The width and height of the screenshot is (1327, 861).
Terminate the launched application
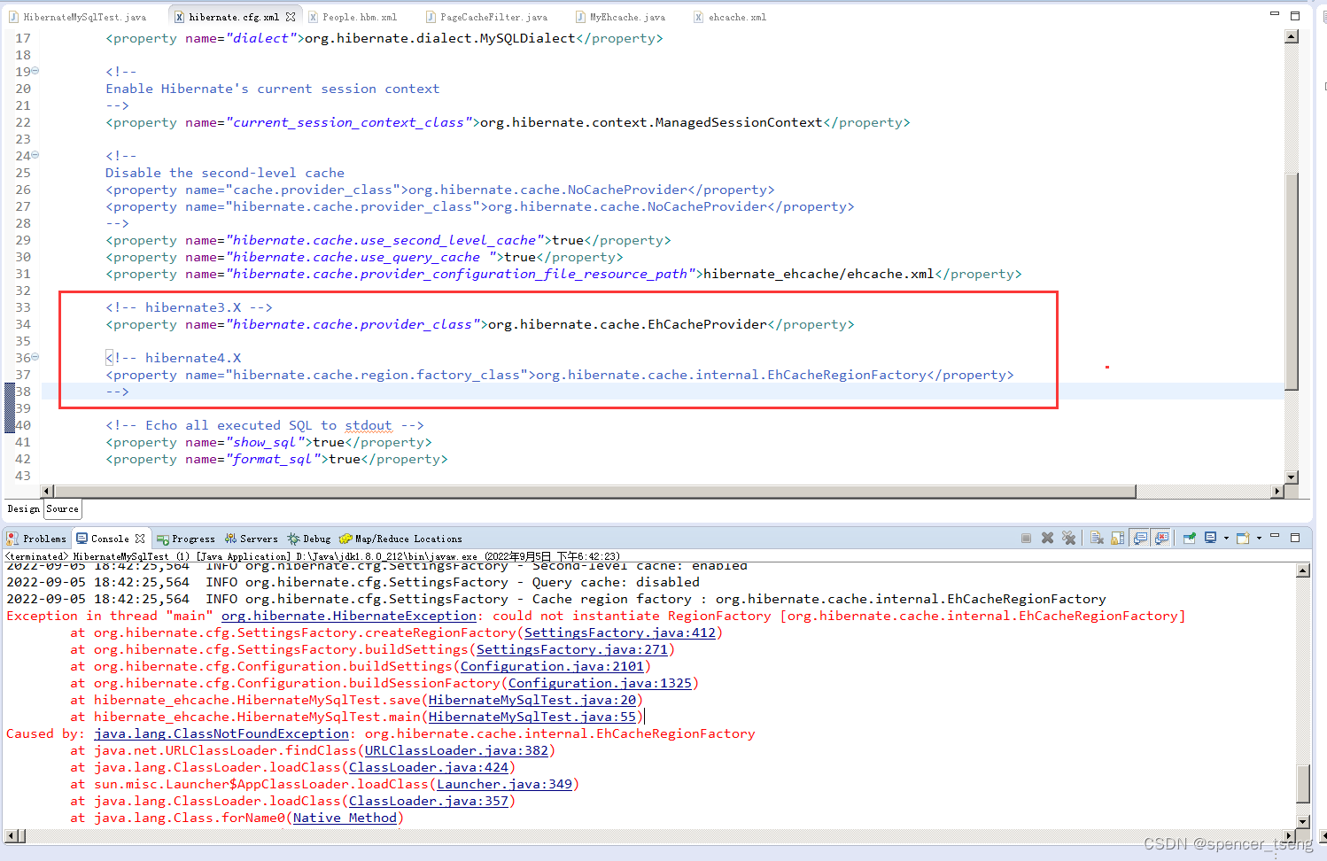pyautogui.click(x=1026, y=538)
